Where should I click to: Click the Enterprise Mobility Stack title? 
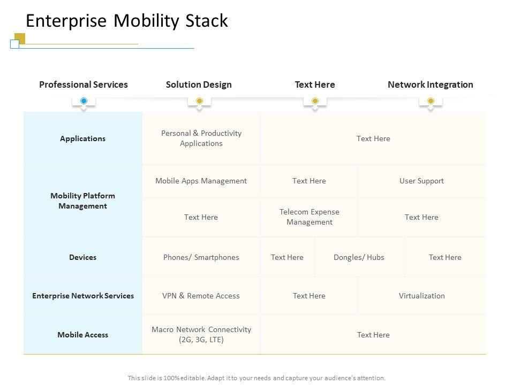pyautogui.click(x=127, y=21)
